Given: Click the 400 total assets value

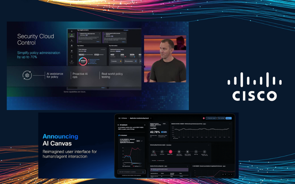Looking at the screenshot, I should (112, 54).
